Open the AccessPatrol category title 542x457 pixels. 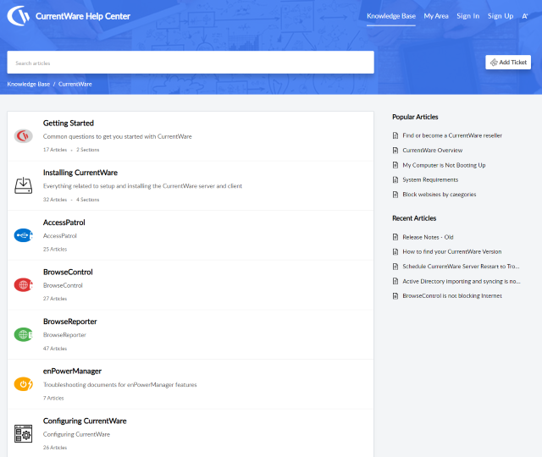click(64, 223)
